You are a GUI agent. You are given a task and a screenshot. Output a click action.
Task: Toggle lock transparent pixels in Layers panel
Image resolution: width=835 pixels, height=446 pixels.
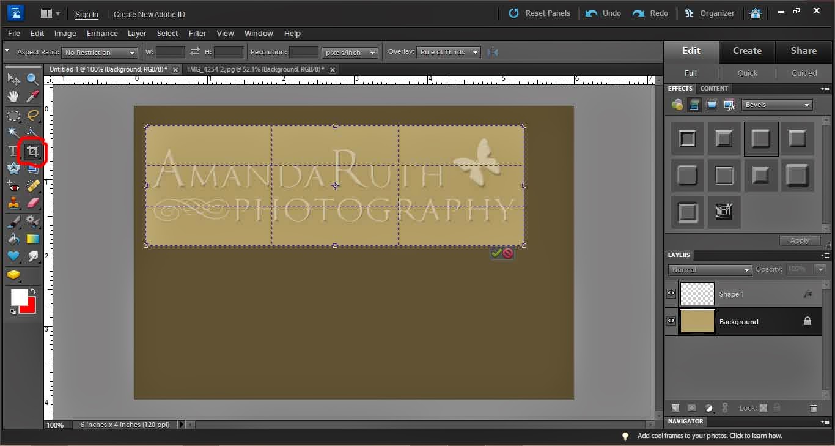coord(763,408)
